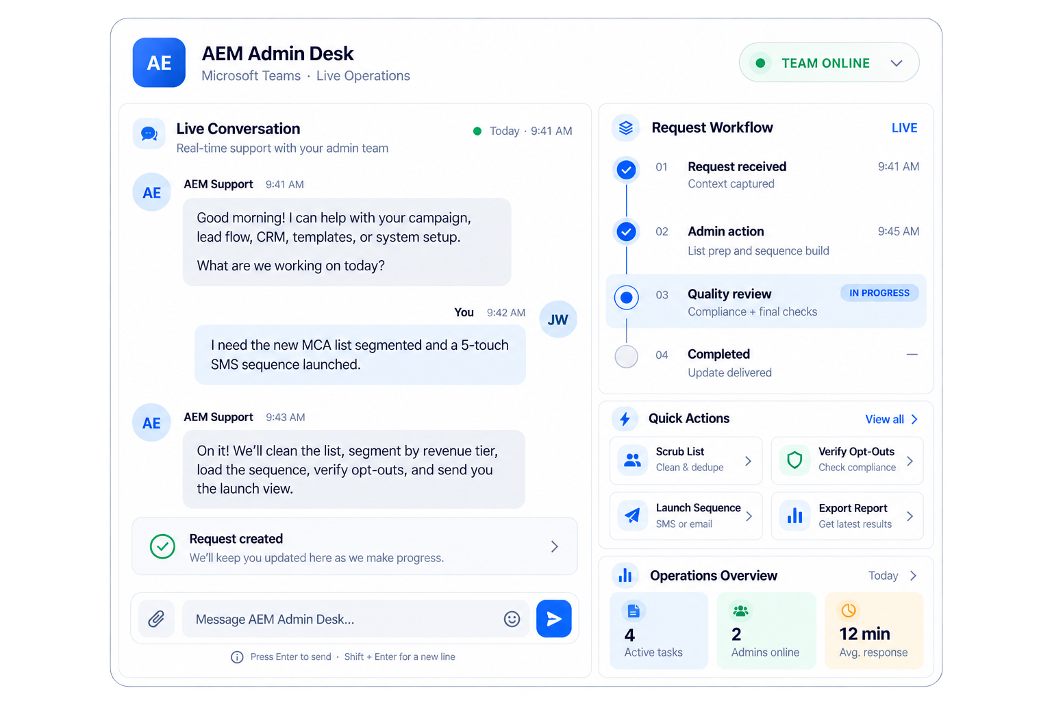Click the Request Workflow layers icon
This screenshot has width=1052, height=701.
[x=626, y=128]
